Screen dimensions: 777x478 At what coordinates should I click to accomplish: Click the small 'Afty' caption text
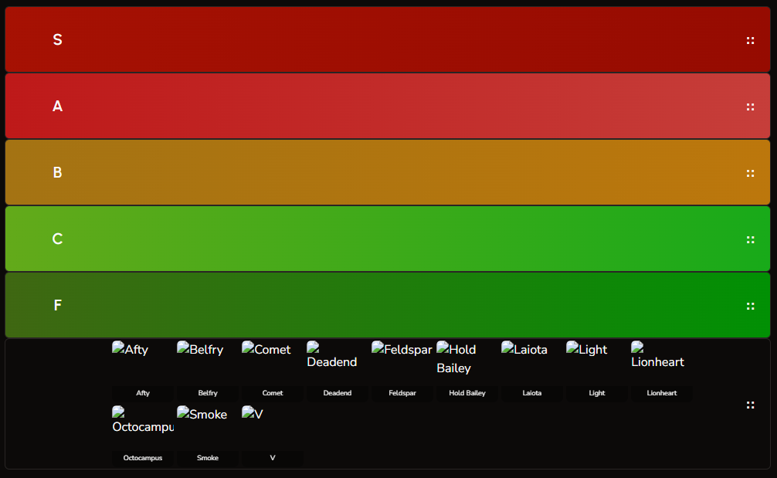[143, 393]
